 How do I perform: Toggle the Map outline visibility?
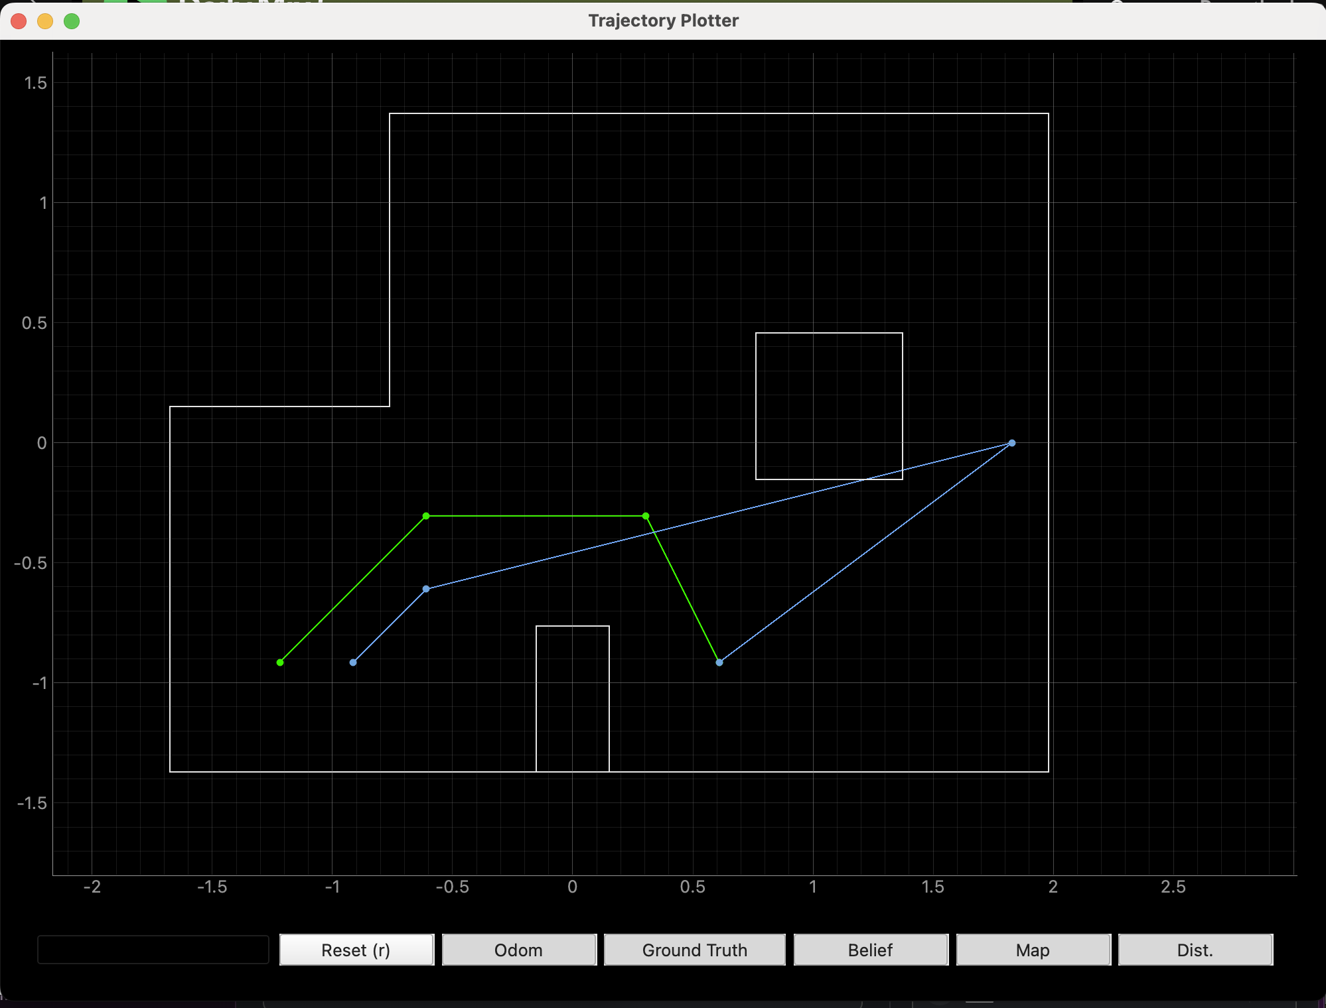click(x=1033, y=950)
